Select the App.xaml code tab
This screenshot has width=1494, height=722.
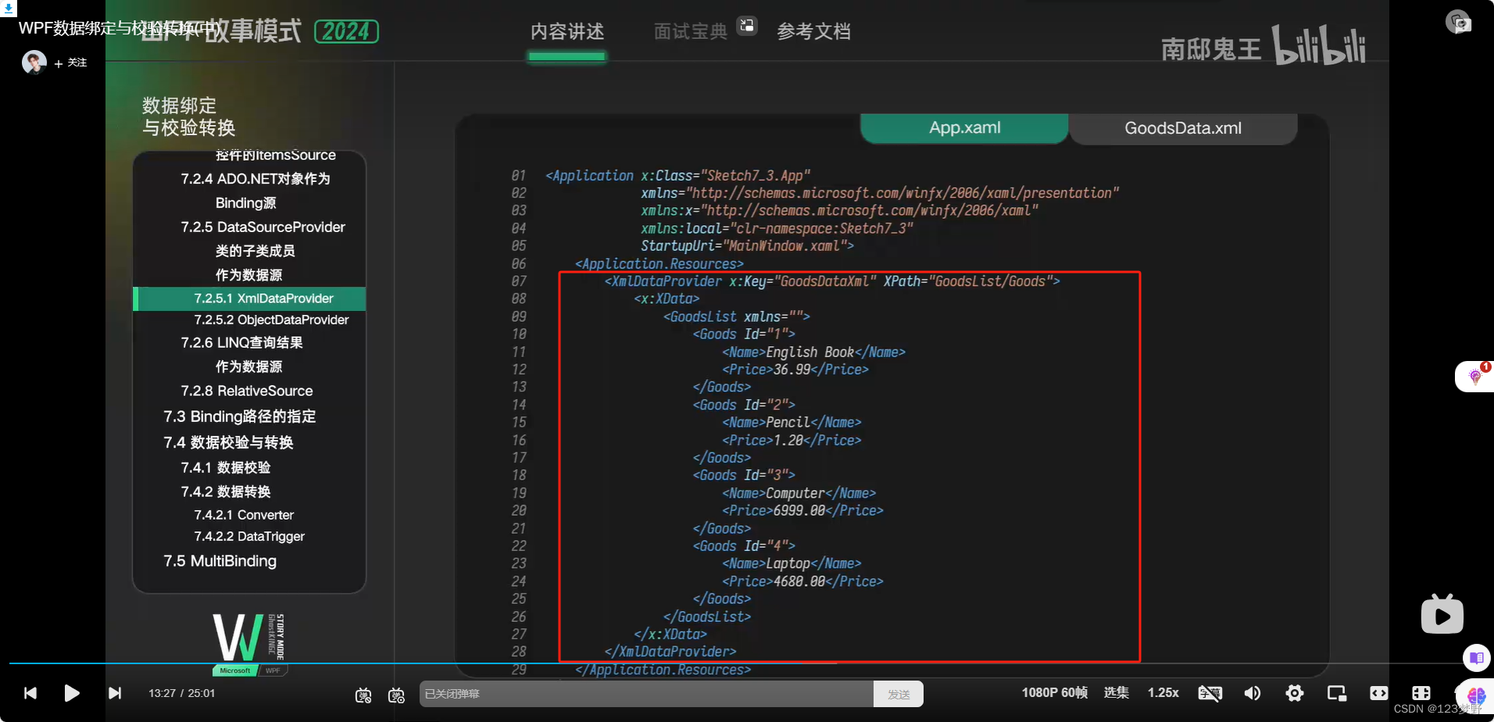pyautogui.click(x=964, y=128)
